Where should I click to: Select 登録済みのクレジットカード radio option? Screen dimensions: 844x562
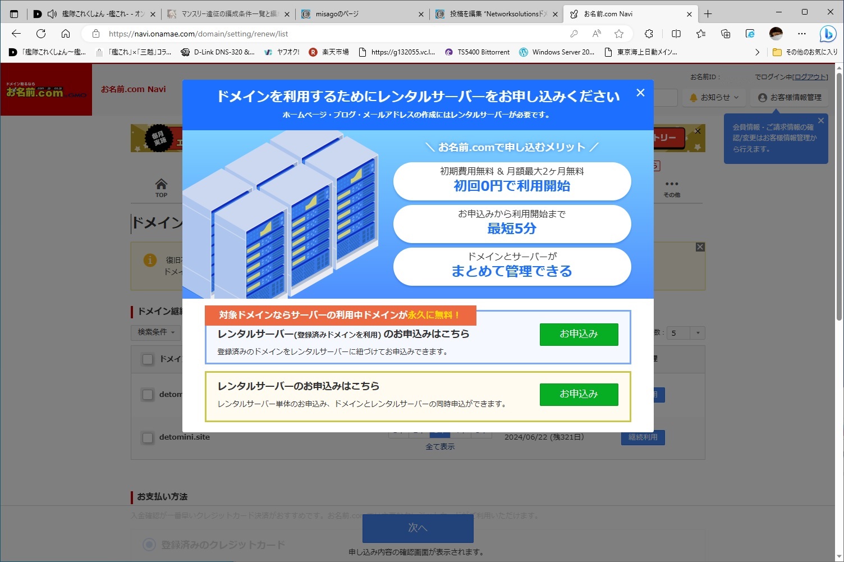coord(149,545)
